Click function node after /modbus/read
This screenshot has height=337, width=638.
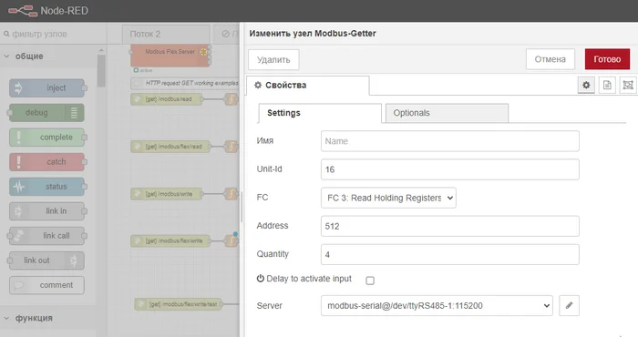click(x=232, y=99)
